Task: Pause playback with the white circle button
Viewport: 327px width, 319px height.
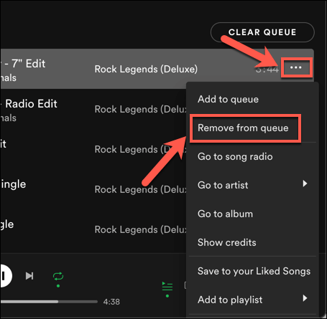Action: click(5, 275)
